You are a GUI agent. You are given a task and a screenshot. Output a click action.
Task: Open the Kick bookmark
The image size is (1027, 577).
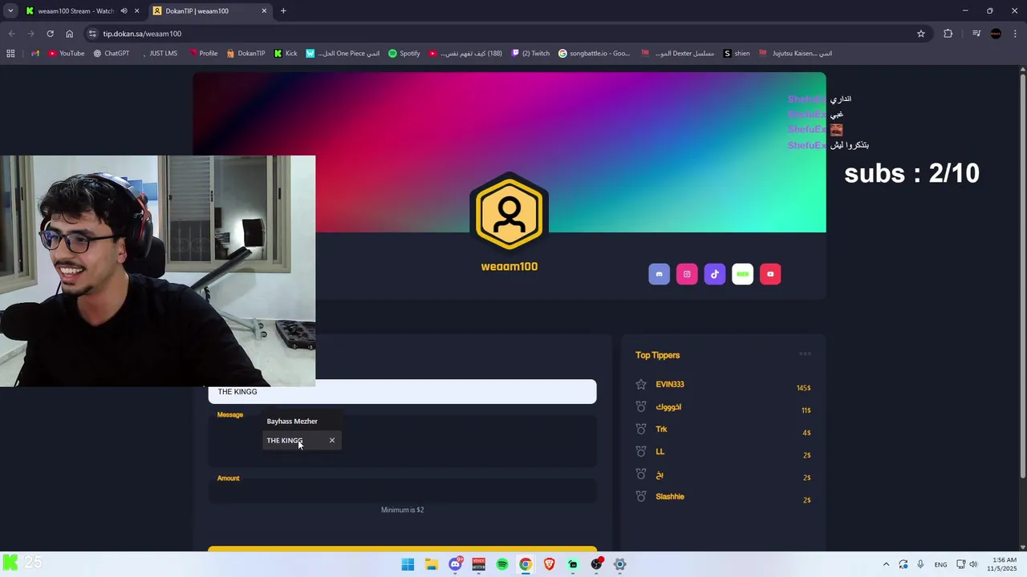point(286,54)
